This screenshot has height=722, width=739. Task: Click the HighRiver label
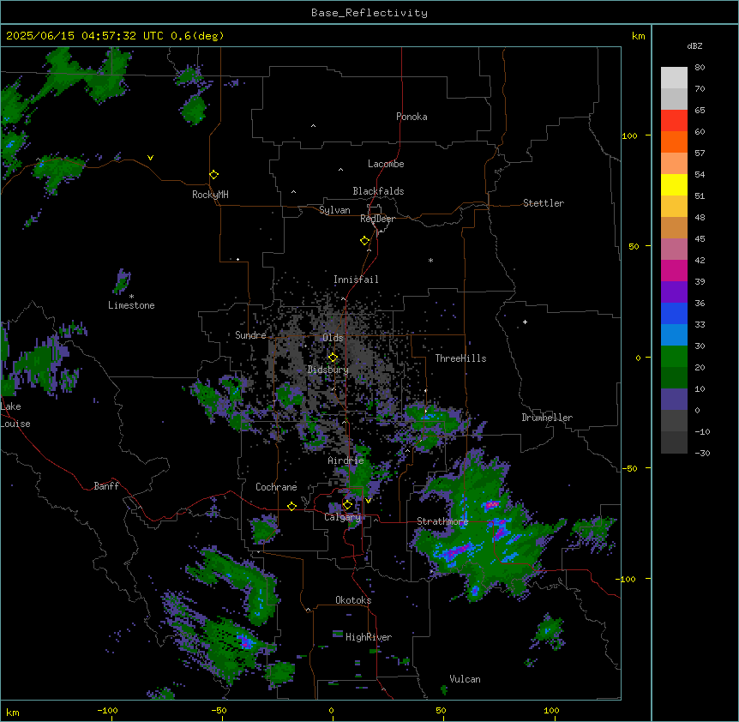pos(369,637)
